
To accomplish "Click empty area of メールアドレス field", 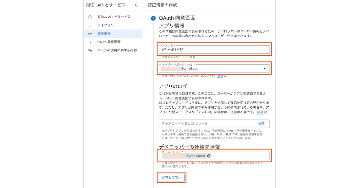I will click(x=239, y=156).
